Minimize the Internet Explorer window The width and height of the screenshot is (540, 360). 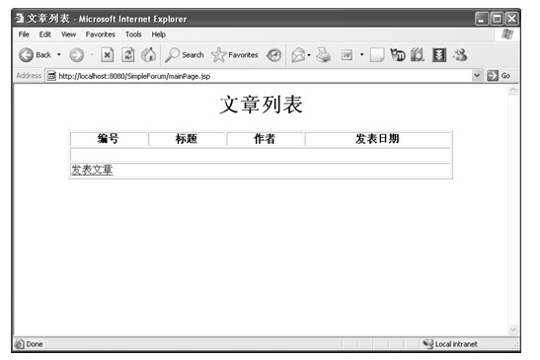click(482, 19)
